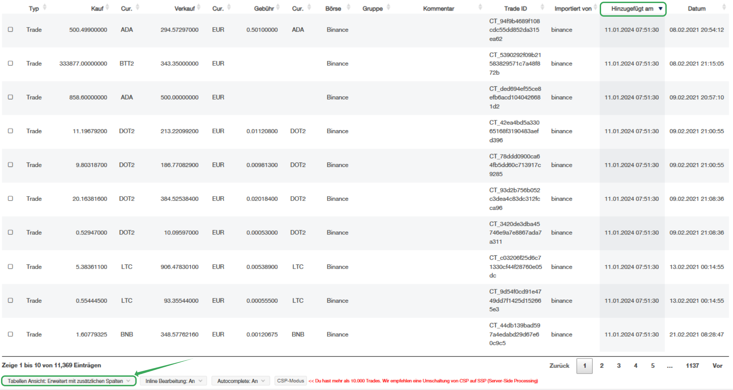Go to pagination page 2

click(x=602, y=366)
